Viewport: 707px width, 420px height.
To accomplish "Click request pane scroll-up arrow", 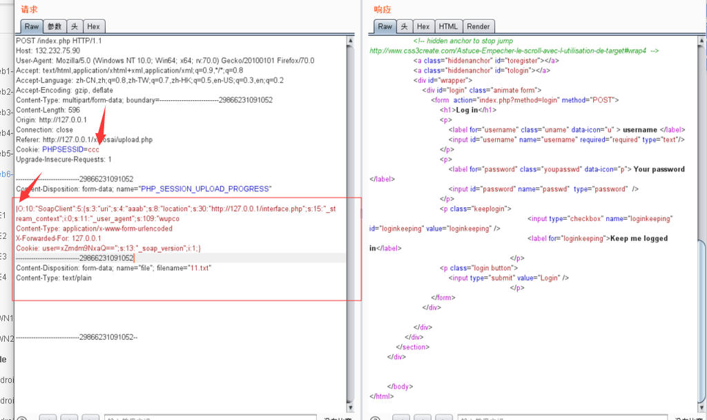I will click(349, 41).
